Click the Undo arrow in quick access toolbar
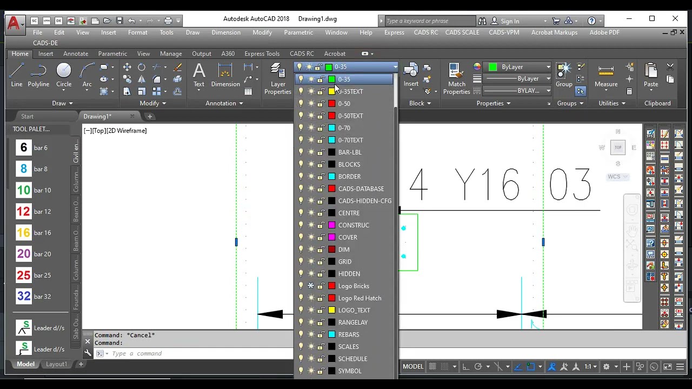This screenshot has height=389, width=692. pyautogui.click(x=131, y=21)
